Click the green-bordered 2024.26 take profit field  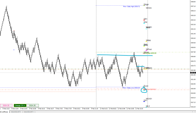coord(33,106)
